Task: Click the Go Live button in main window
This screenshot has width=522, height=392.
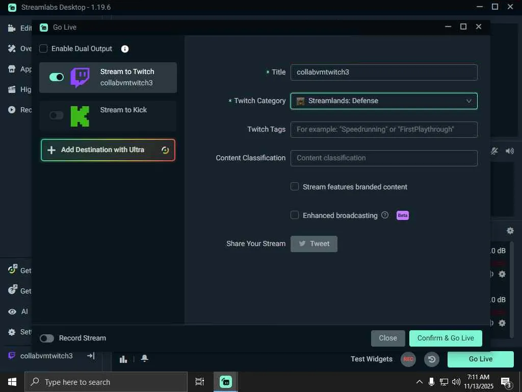Action: [x=480, y=359]
